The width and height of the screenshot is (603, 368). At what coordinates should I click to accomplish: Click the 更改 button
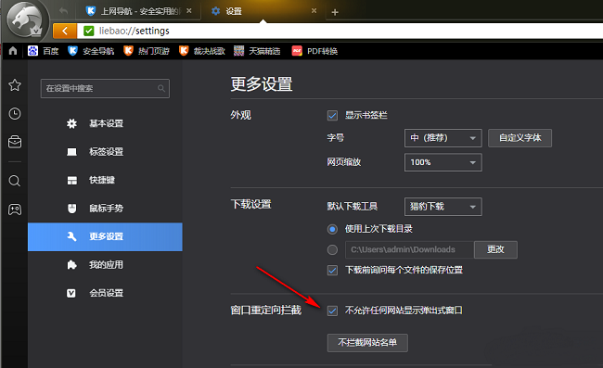[495, 249]
